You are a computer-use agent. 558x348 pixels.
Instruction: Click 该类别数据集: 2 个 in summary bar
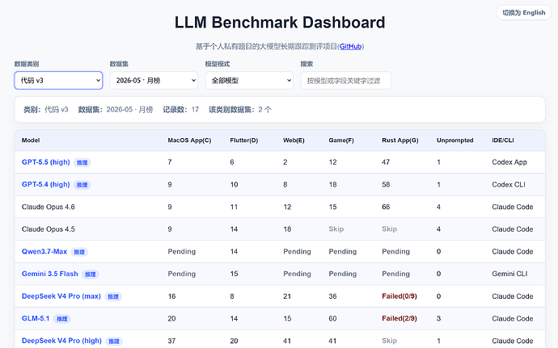[240, 110]
